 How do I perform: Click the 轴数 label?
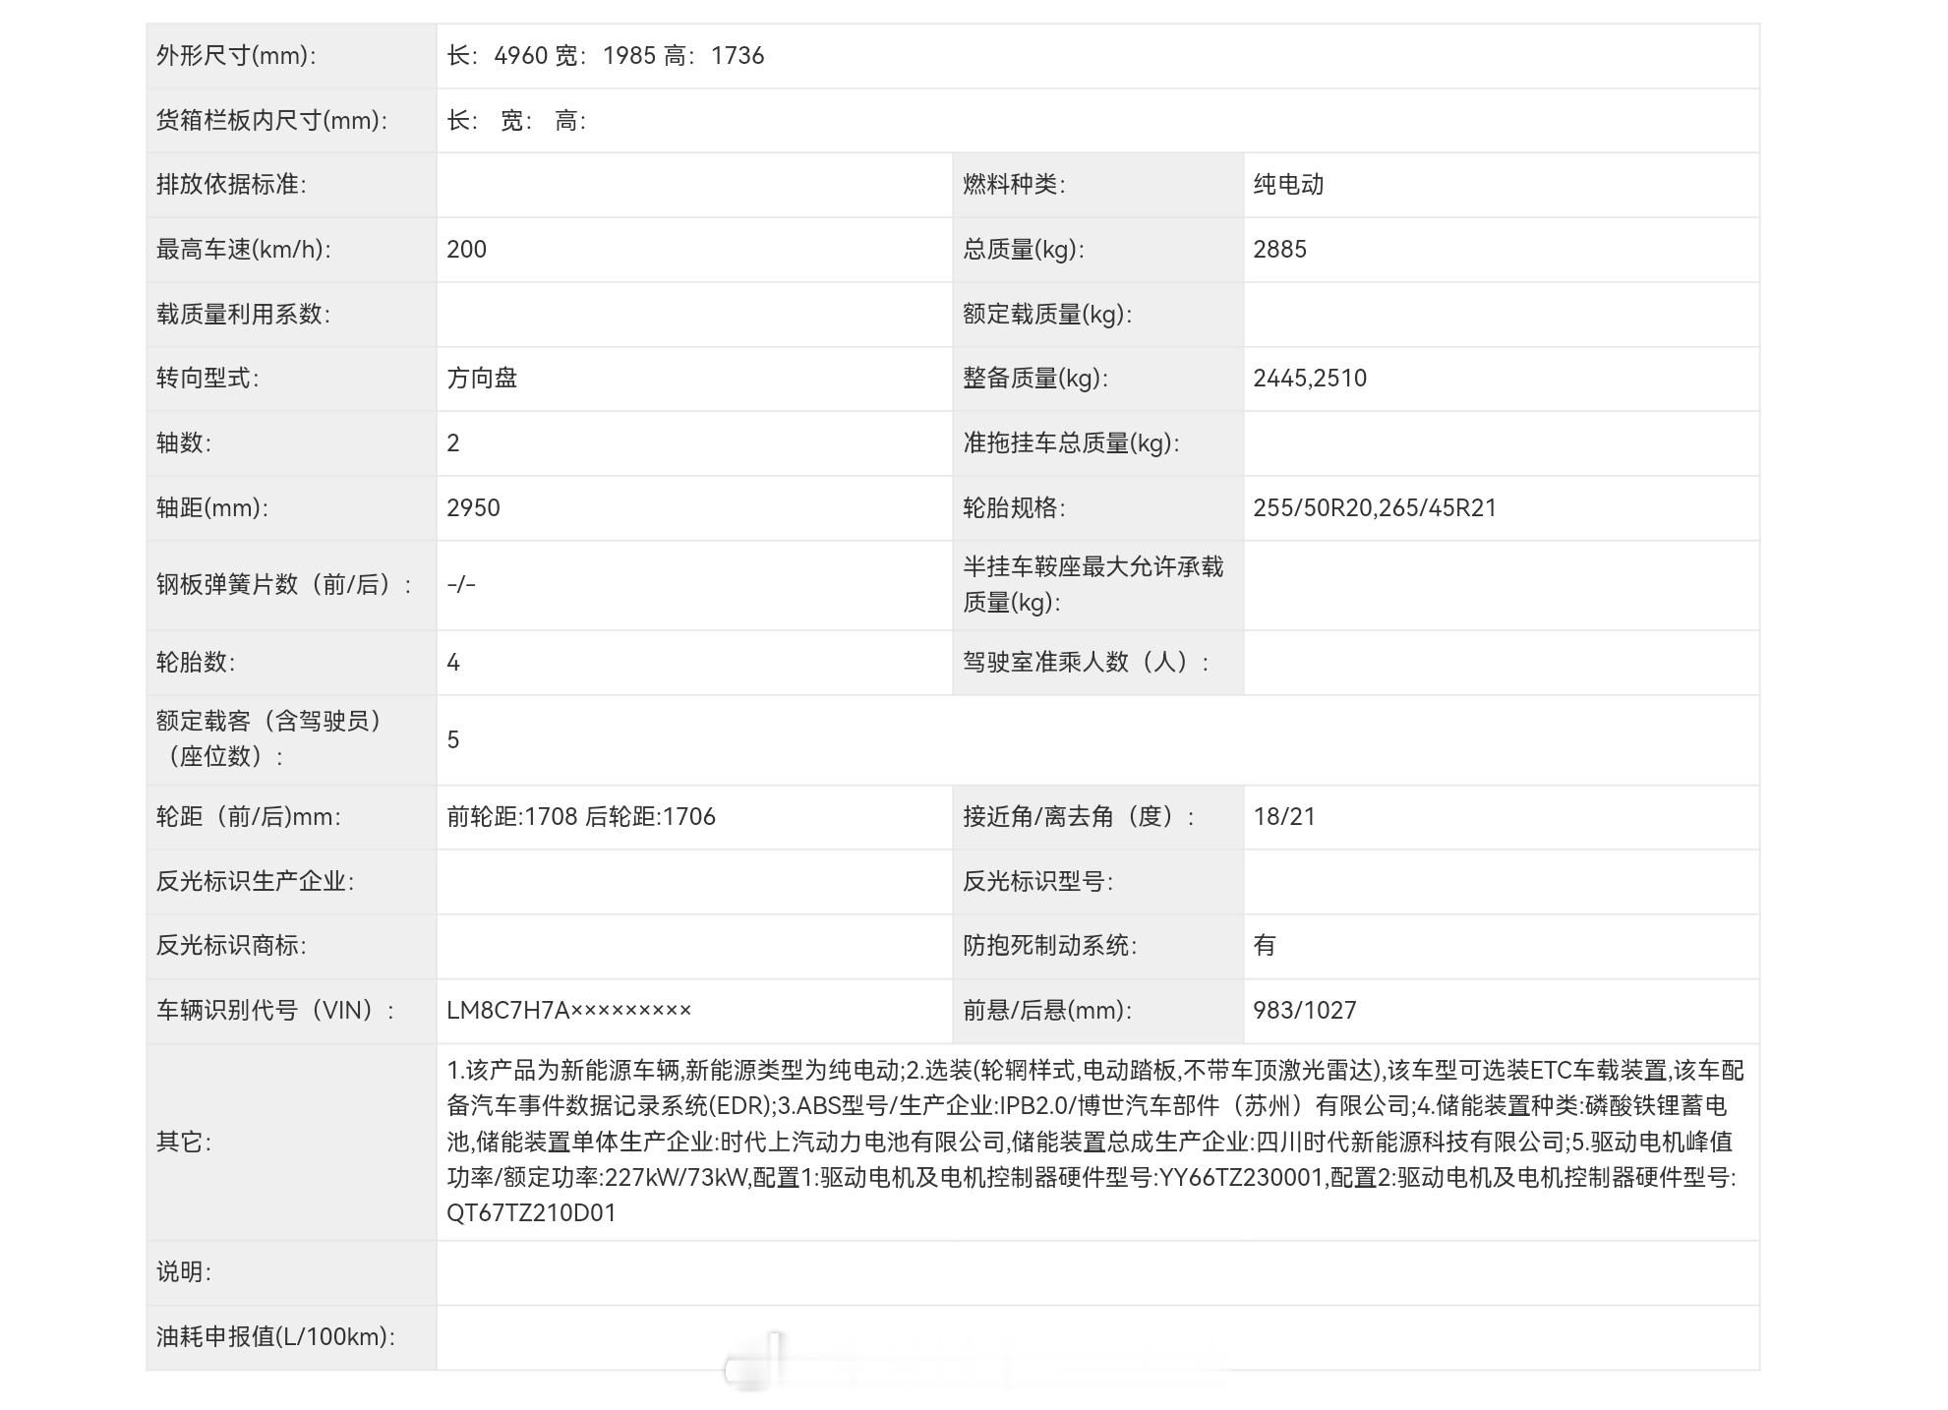point(184,443)
